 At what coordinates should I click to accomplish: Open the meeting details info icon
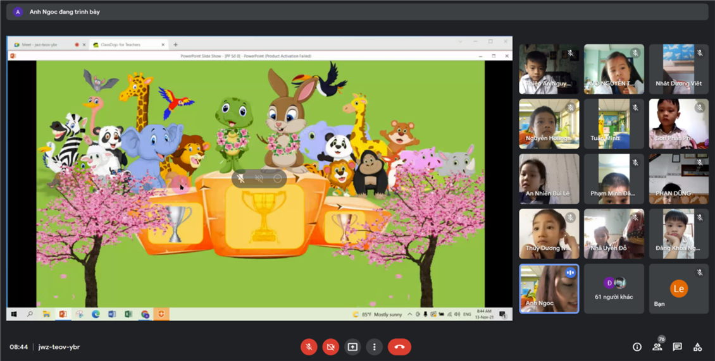click(x=637, y=347)
